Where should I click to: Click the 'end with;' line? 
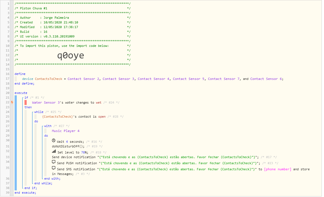(x=52, y=179)
